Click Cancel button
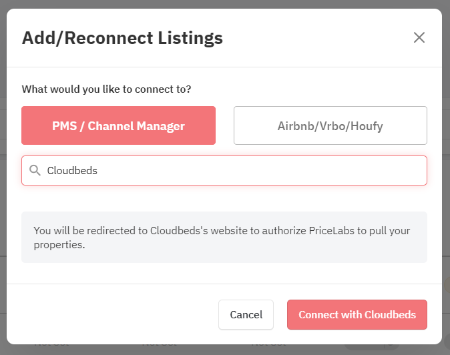Image resolution: width=450 pixels, height=355 pixels. pos(246,314)
